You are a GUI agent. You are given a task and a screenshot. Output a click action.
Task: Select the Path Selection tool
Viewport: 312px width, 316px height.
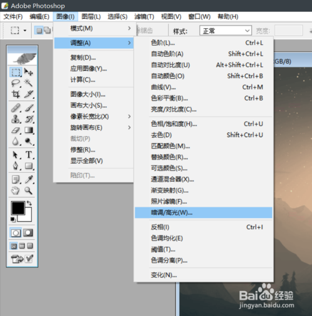coord(16,155)
